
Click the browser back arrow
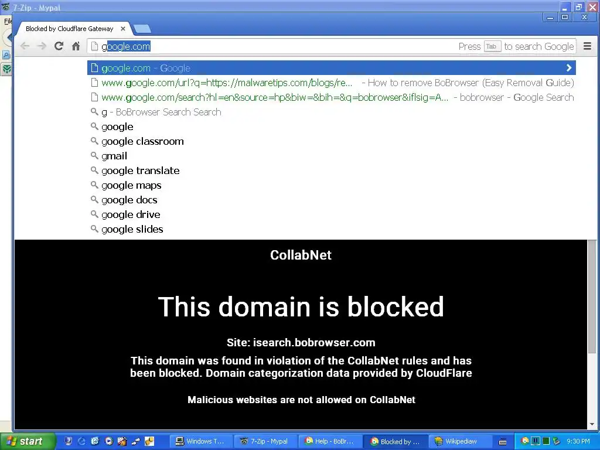(x=25, y=46)
